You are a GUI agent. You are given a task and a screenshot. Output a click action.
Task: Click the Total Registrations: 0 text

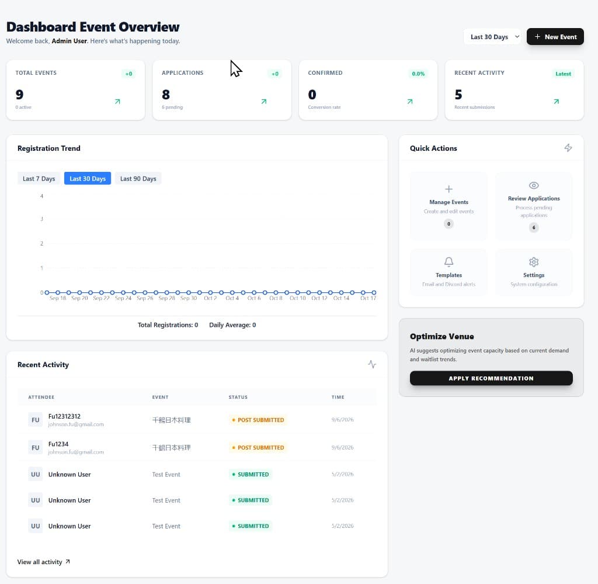(x=168, y=325)
